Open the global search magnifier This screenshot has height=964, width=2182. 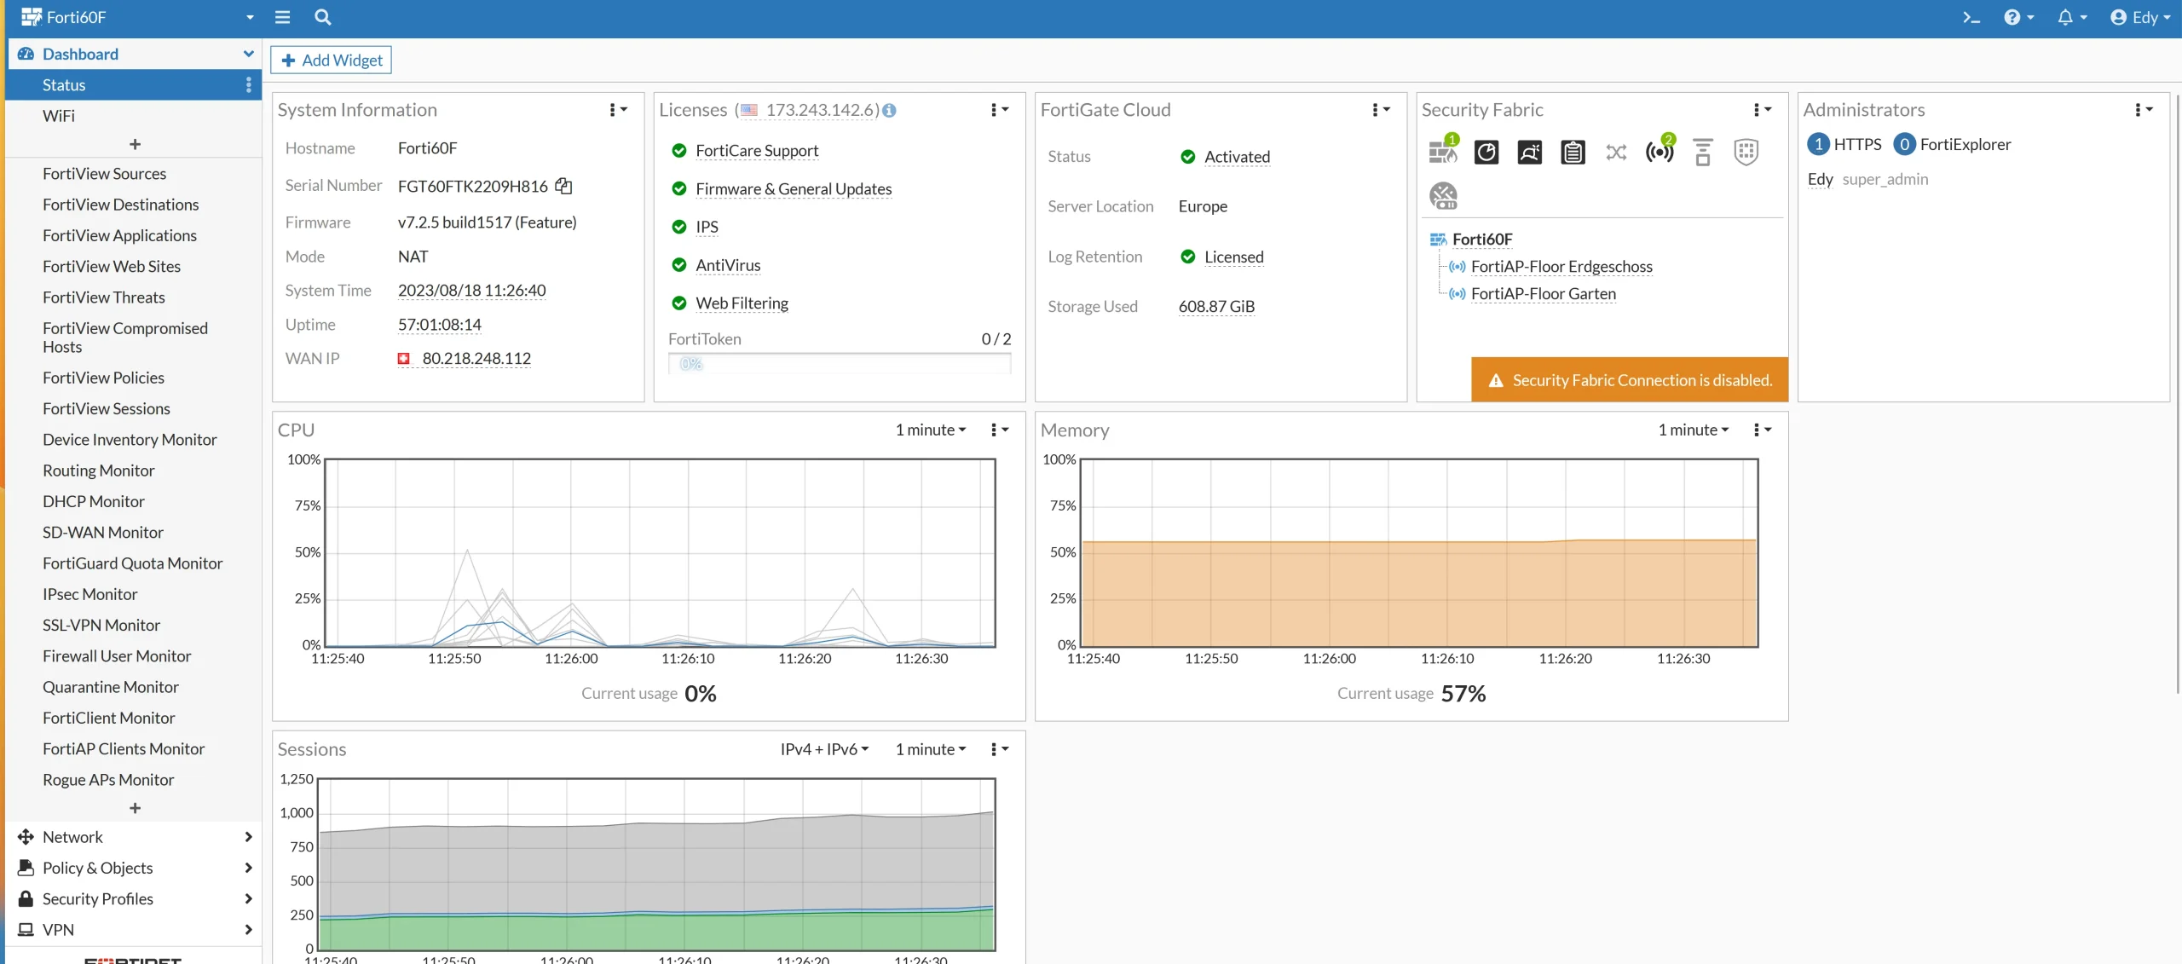323,17
